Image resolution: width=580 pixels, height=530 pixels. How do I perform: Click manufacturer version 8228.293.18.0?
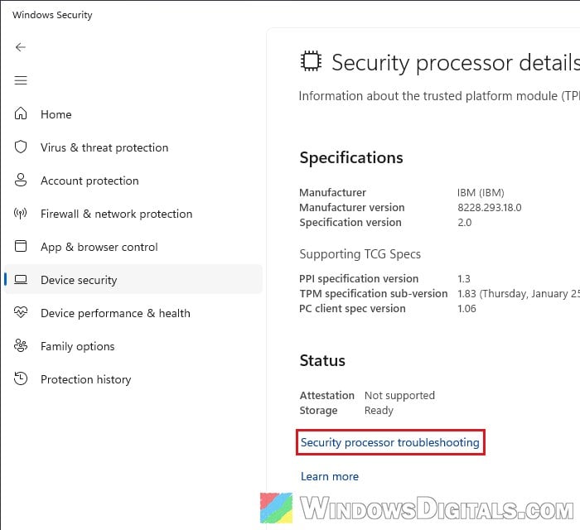pyautogui.click(x=490, y=208)
